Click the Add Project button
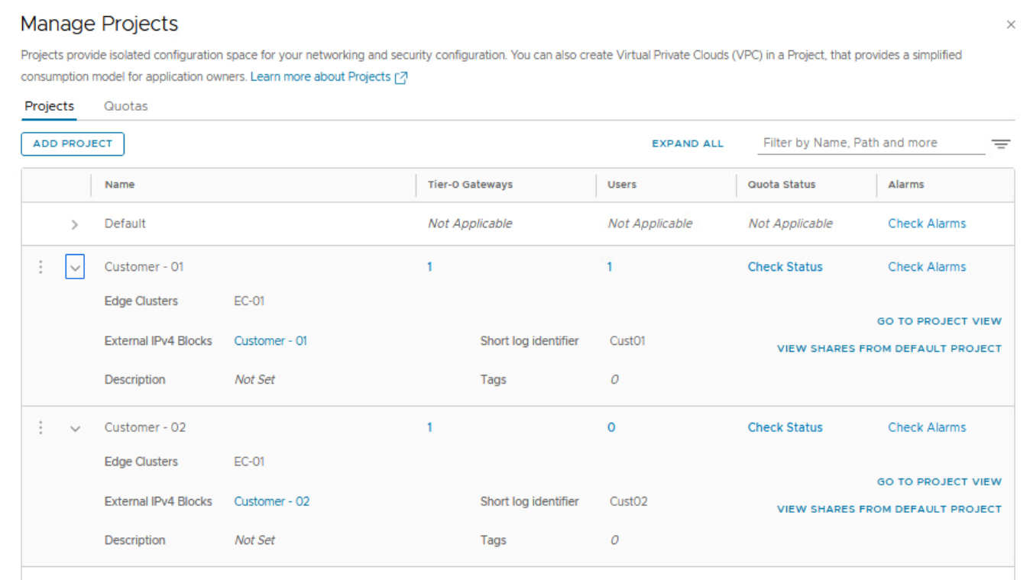Screen dimensions: 1030x580 point(73,143)
